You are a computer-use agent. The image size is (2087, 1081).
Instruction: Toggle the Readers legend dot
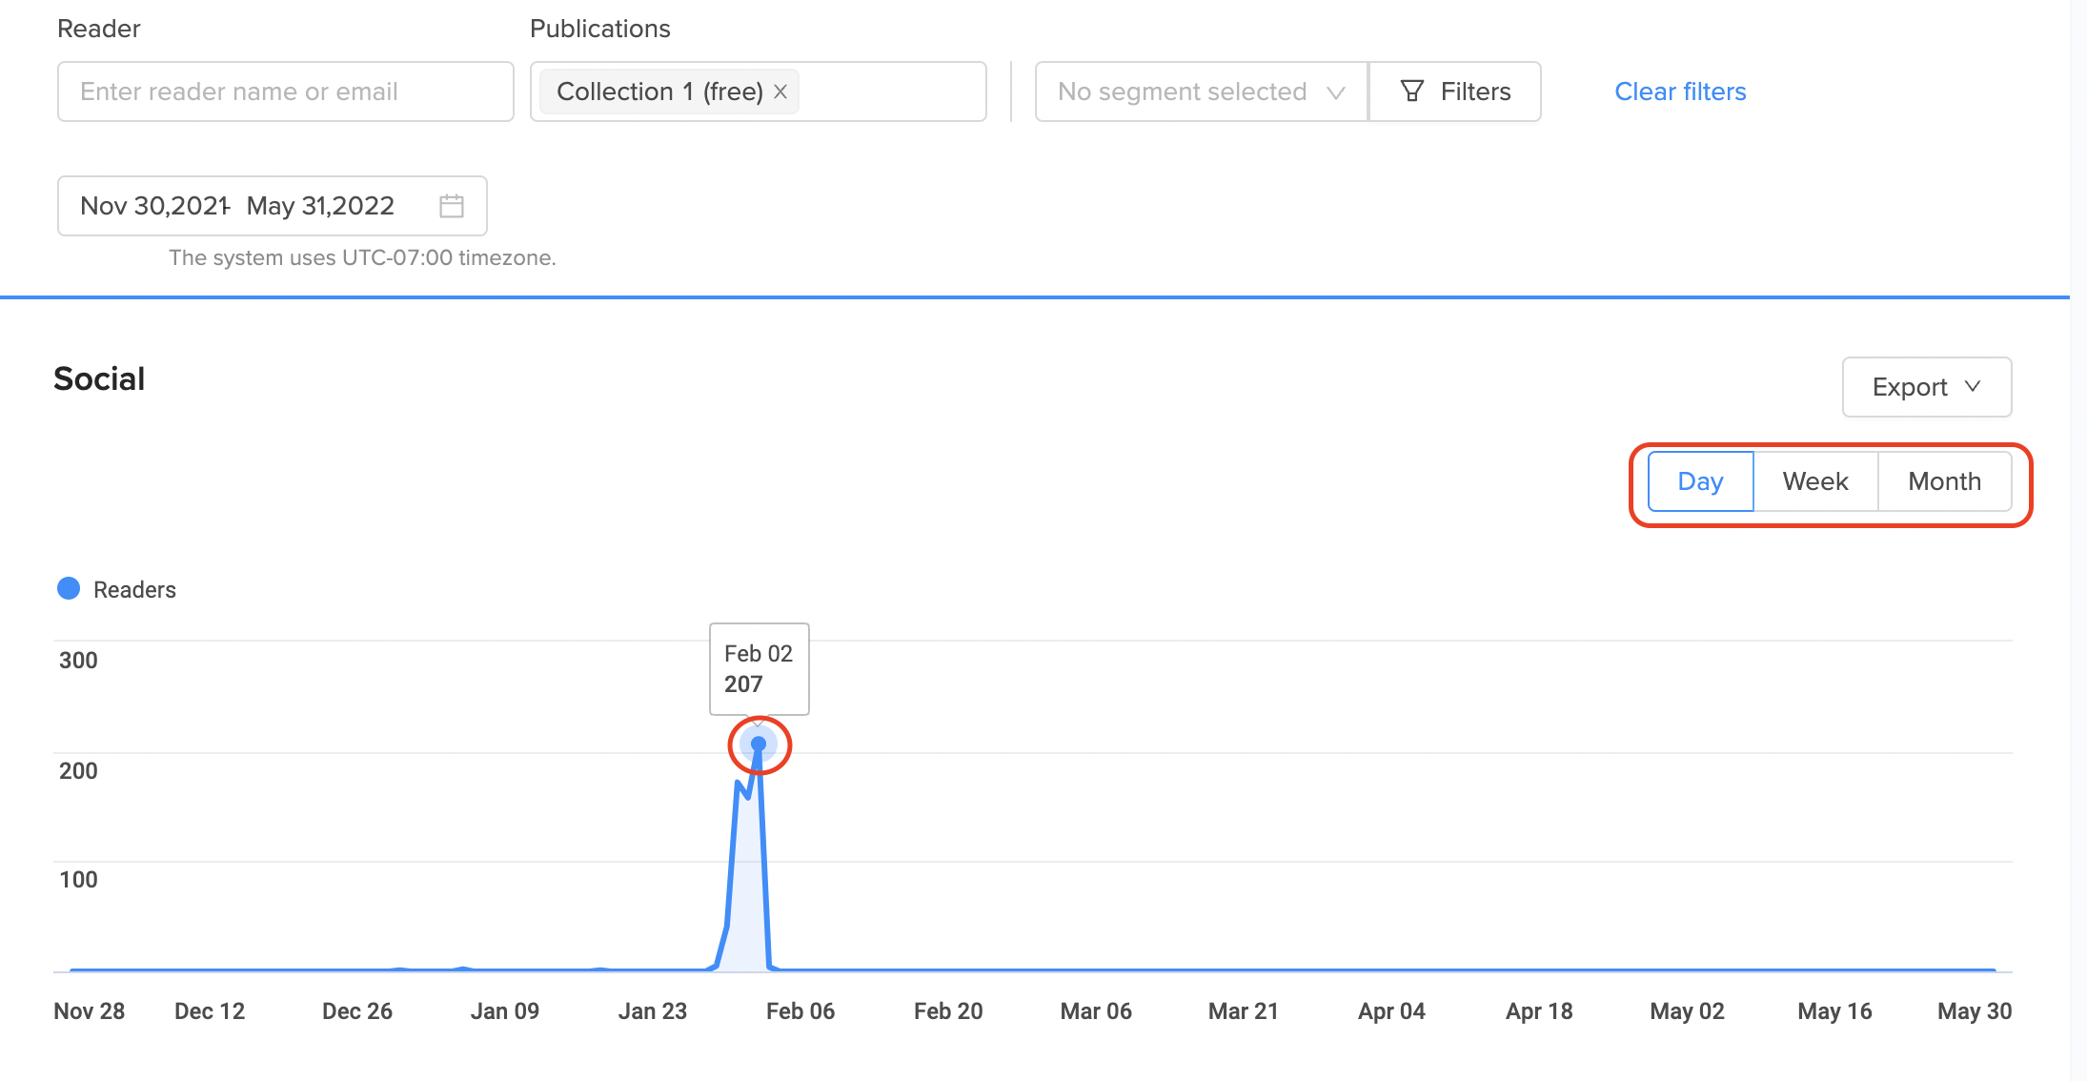tap(69, 589)
